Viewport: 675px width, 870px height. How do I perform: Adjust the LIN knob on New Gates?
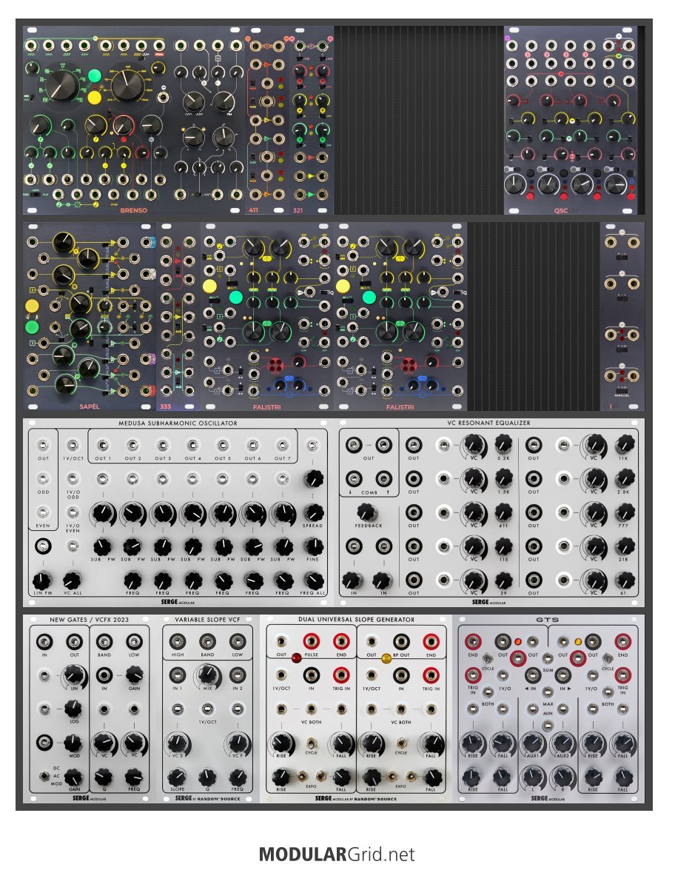(x=74, y=675)
